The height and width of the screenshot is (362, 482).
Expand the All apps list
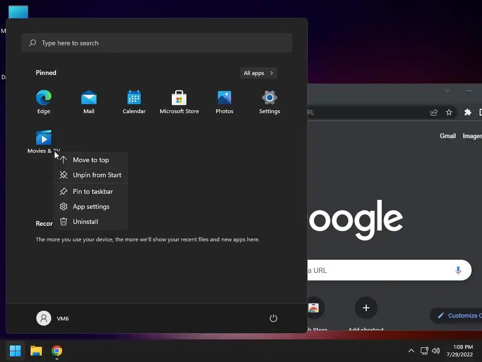pos(258,73)
